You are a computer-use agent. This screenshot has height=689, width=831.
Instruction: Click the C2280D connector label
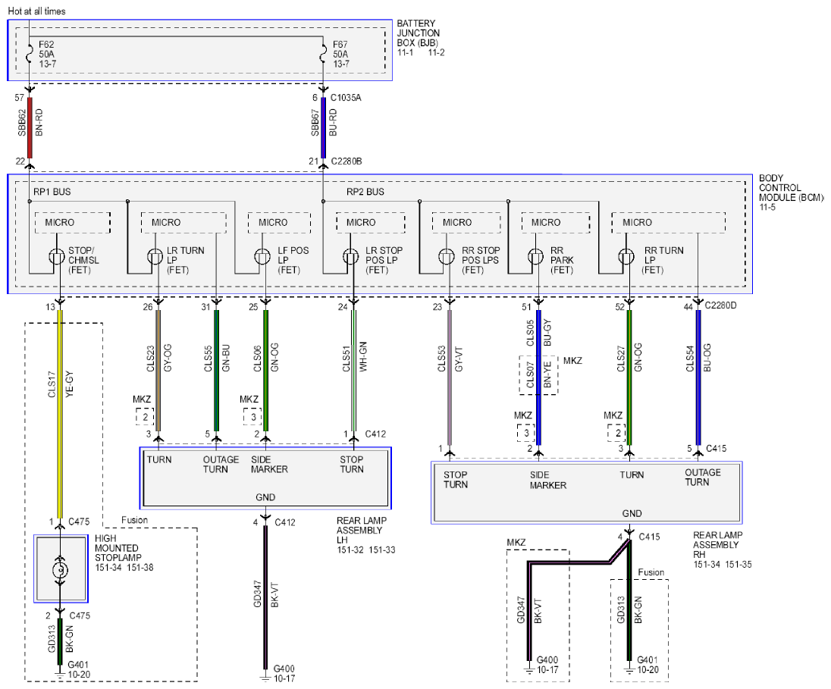(720, 305)
